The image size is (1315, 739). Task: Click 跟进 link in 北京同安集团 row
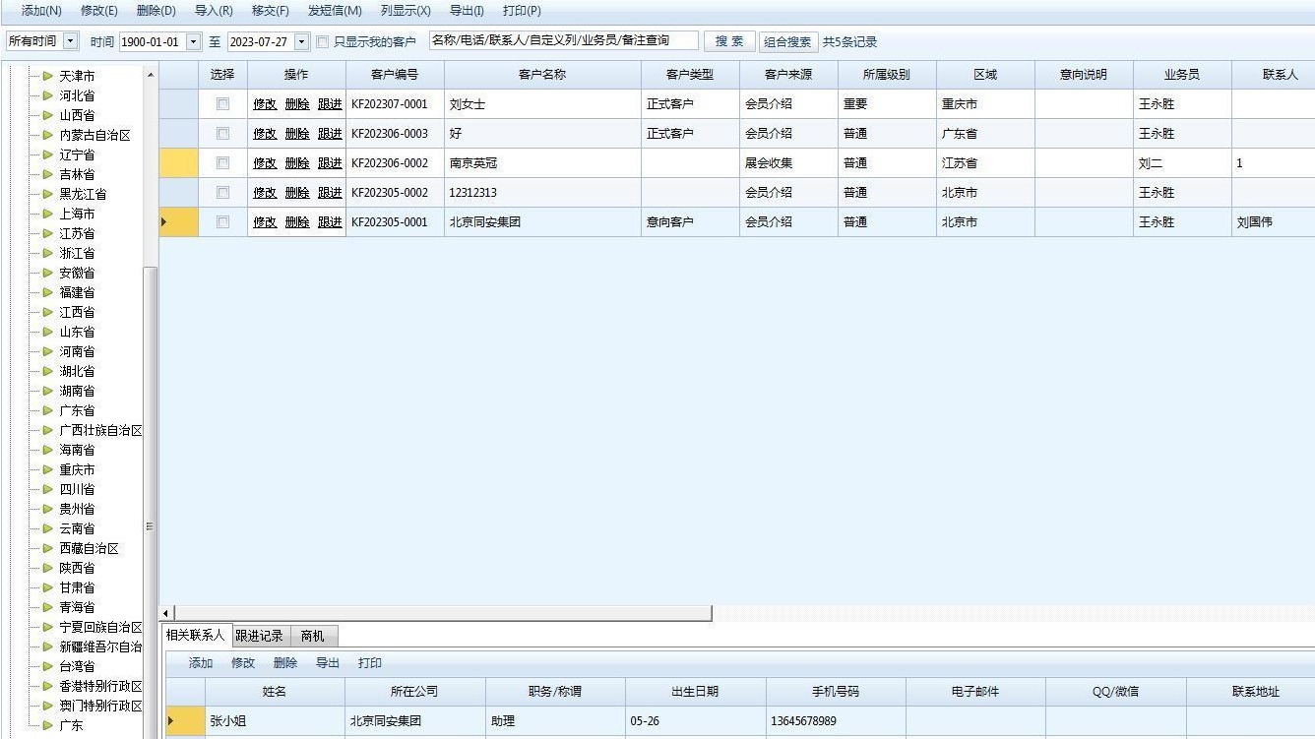tap(330, 222)
